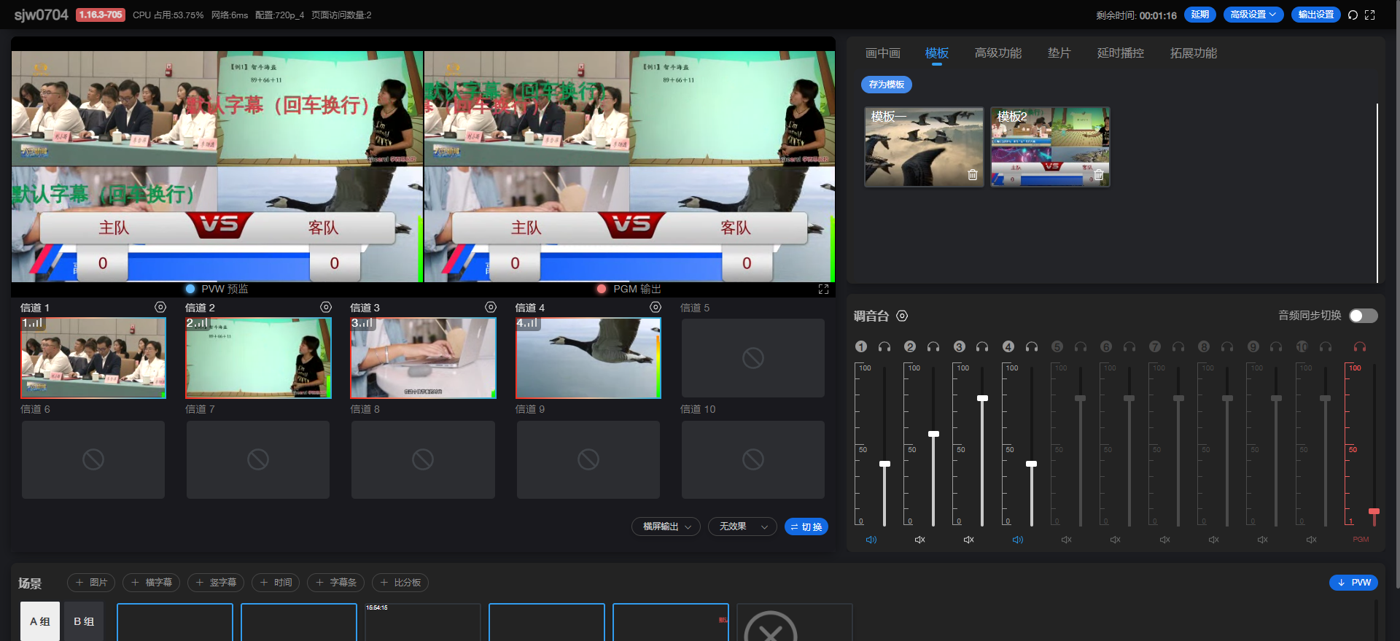Open the 高级设置 dropdown
The height and width of the screenshot is (641, 1400).
tap(1253, 15)
